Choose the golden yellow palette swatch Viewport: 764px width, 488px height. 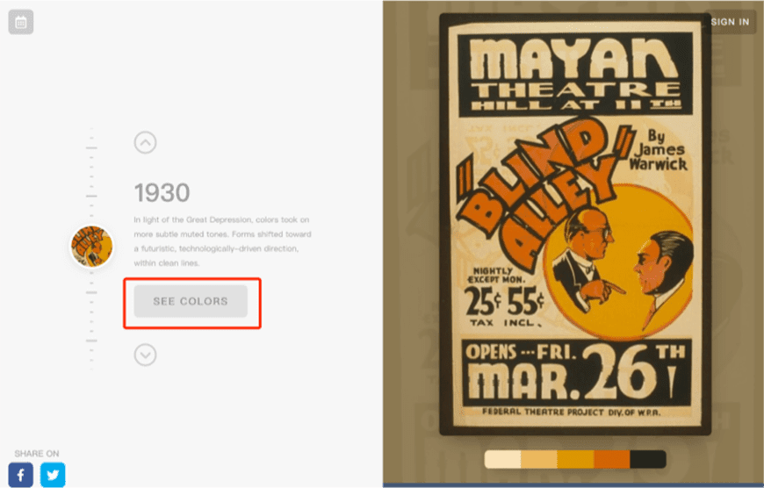coord(575,459)
